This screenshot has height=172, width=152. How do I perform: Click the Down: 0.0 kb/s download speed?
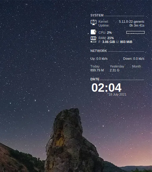[134, 59]
